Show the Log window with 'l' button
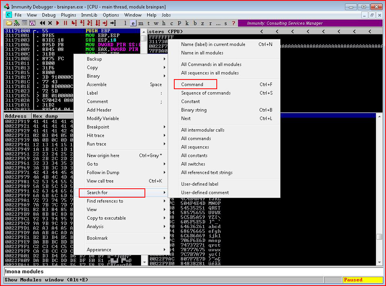The width and height of the screenshot is (386, 286). pos(125,23)
